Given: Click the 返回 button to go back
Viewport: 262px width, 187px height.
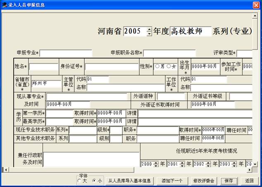Looking at the screenshot, I should (x=249, y=180).
